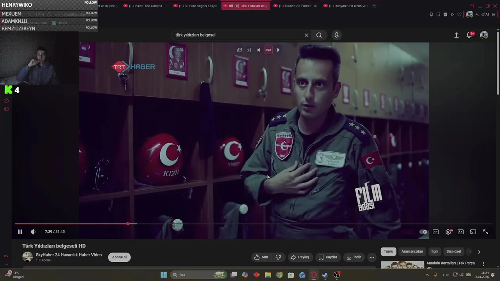This screenshot has width=500, height=281.
Task: Switch to 'Bu Blue Angels Kokpit' tab
Action: click(x=195, y=6)
